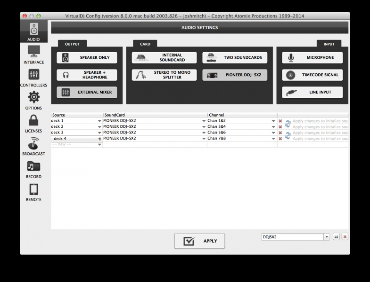
Task: Choose the Internal Soundcard option
Action: pyautogui.click(x=164, y=58)
